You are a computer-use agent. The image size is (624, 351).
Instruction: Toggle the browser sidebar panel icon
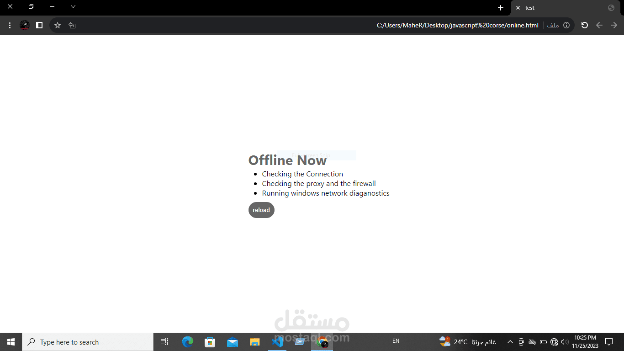coord(39,25)
